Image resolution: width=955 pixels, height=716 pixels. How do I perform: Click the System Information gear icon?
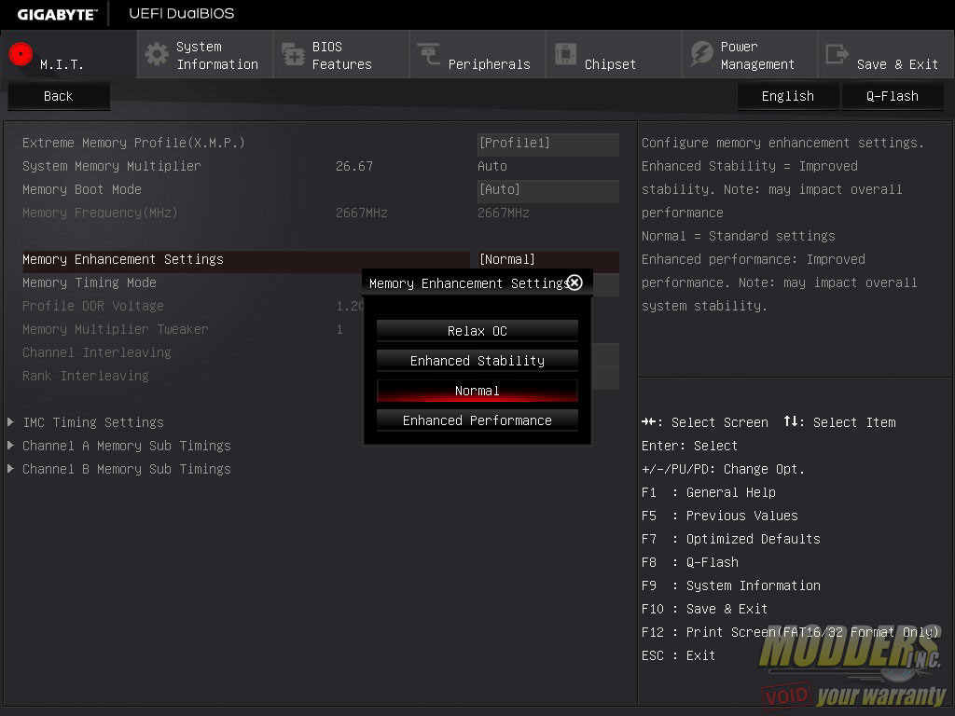157,54
